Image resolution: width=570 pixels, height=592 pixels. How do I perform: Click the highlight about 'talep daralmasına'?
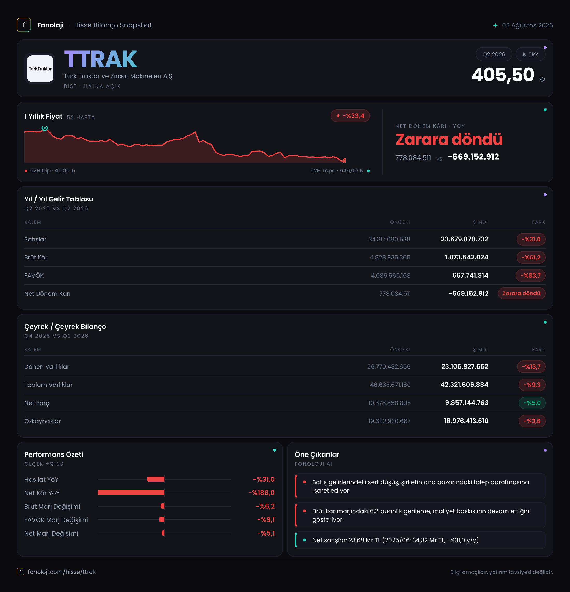(420, 486)
